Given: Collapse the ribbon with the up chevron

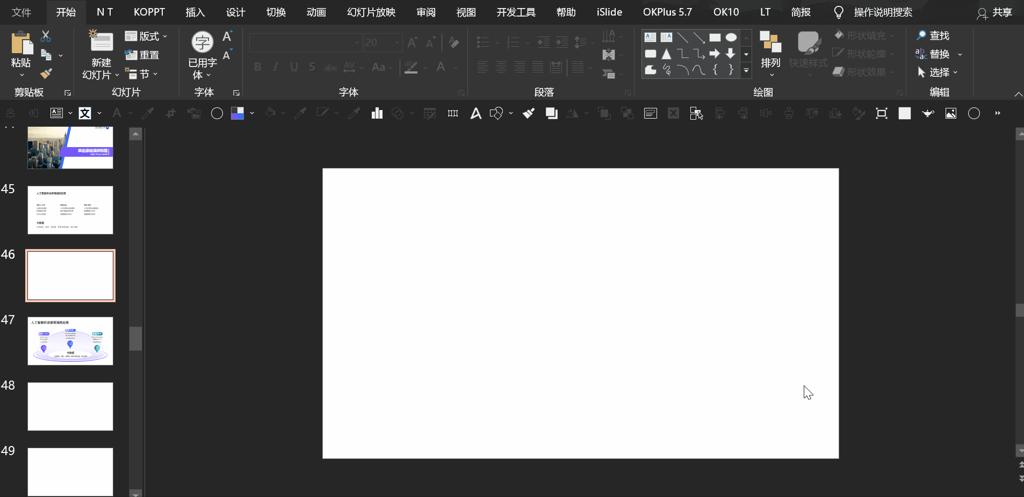Looking at the screenshot, I should [x=1018, y=94].
